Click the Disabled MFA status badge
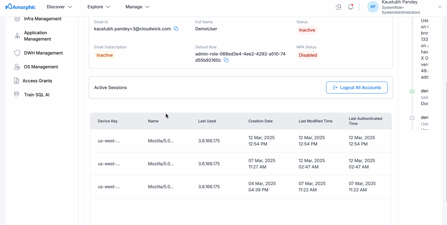The image size is (447, 225). 308,55
